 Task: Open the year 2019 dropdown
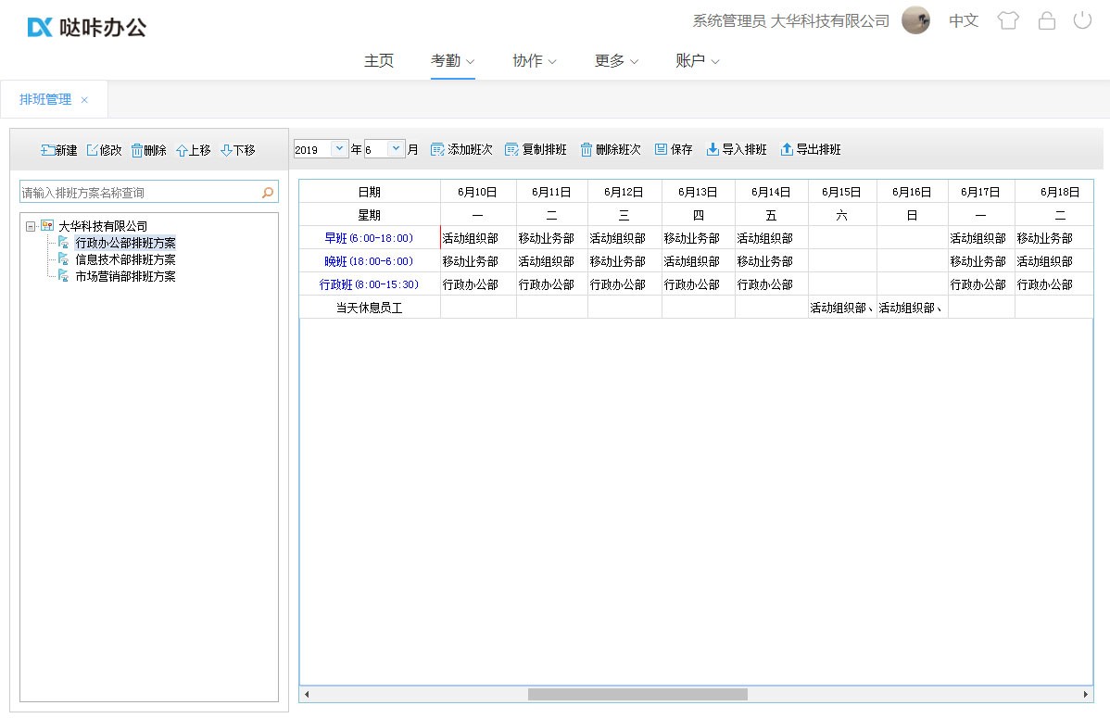click(339, 148)
